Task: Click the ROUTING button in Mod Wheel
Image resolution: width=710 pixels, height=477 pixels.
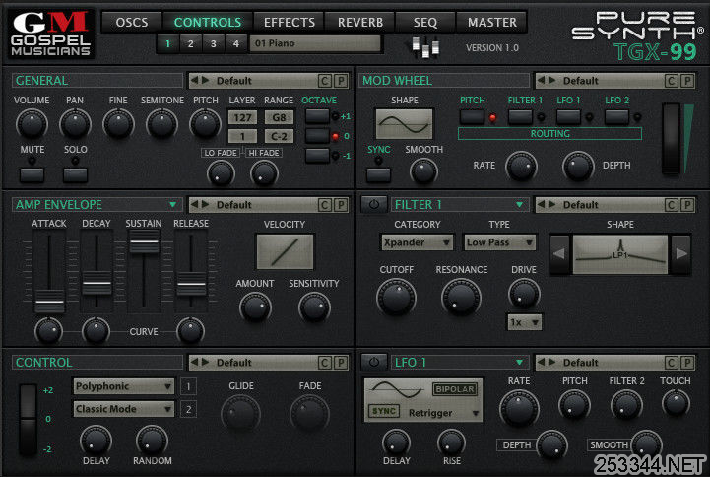Action: tap(549, 134)
